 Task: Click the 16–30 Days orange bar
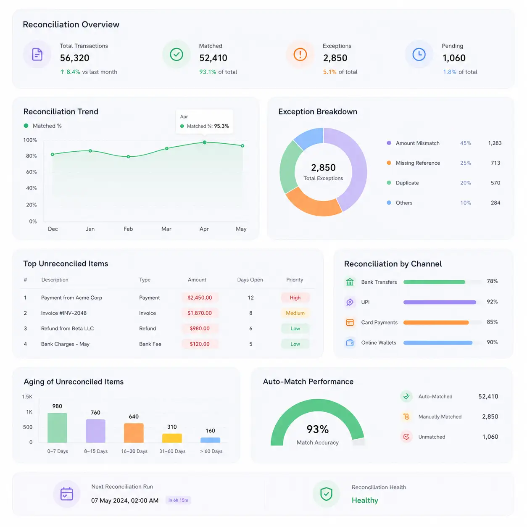pos(134,433)
